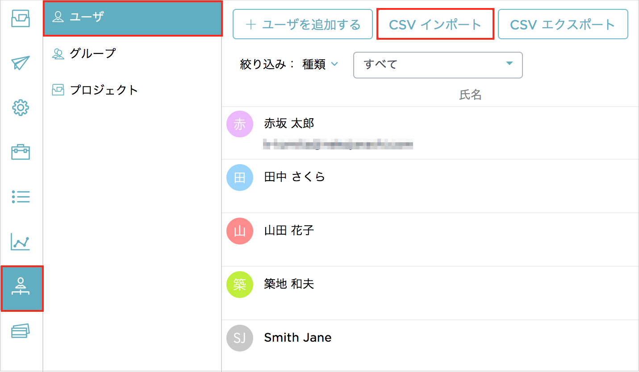Click the CSV エクスポート button
The width and height of the screenshot is (639, 372).
563,24
